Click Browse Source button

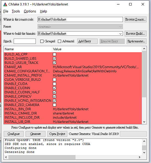click(x=135, y=20)
